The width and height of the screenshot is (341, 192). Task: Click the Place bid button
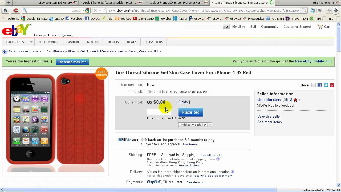(x=191, y=112)
